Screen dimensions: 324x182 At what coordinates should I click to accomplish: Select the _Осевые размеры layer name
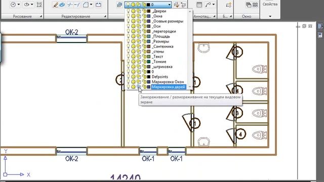point(168,21)
